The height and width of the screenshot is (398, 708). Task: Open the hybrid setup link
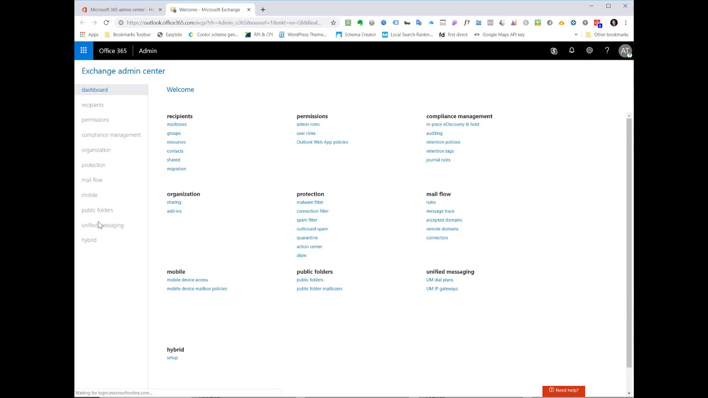coord(173,358)
